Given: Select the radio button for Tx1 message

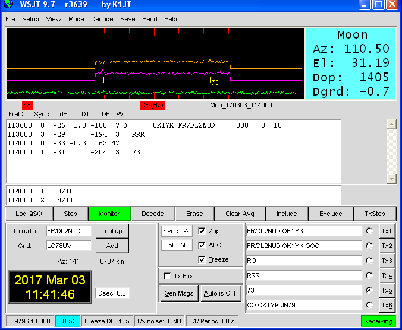Looking at the screenshot, I should (x=369, y=231).
